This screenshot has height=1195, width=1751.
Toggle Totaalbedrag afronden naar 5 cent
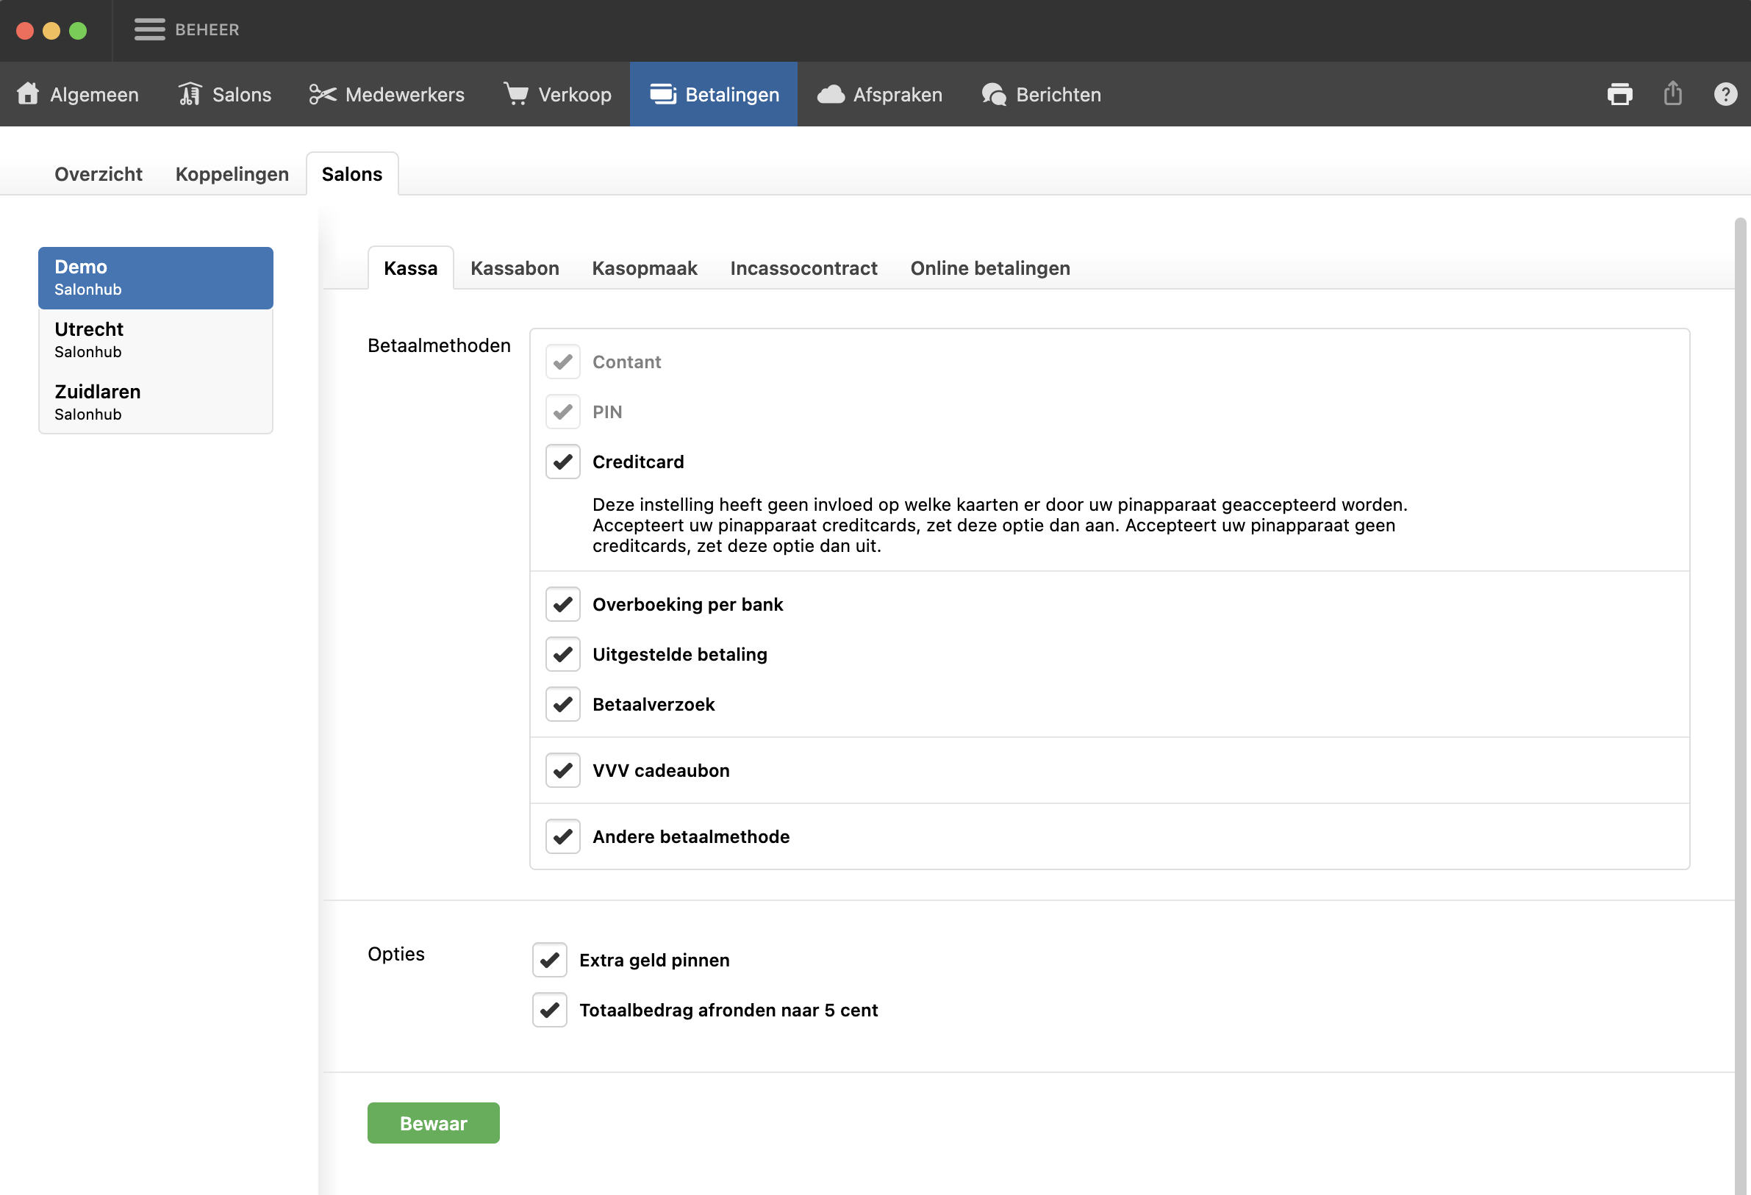[x=550, y=1010]
